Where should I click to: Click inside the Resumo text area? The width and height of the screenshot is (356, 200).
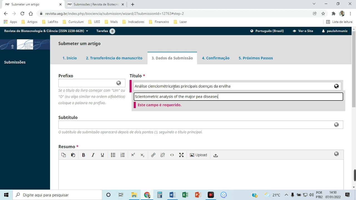tap(201, 174)
